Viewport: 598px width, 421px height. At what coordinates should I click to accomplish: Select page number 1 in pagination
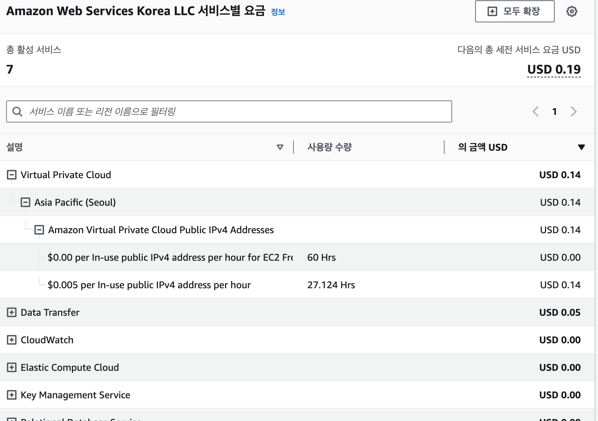[554, 111]
